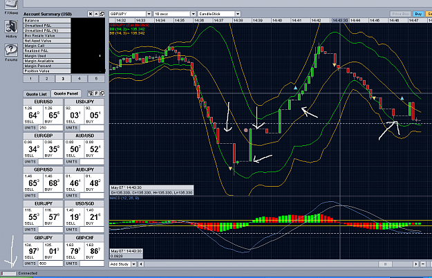Click the Price Box button

[x=401, y=14]
